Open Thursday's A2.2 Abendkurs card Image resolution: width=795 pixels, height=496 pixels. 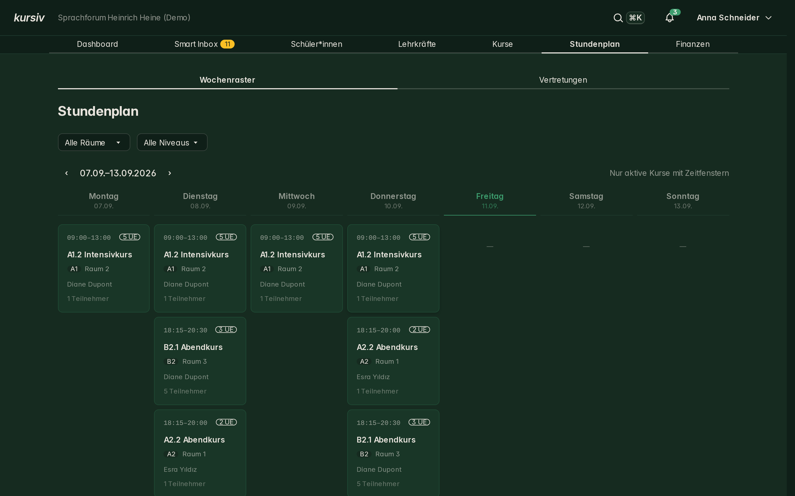point(393,361)
